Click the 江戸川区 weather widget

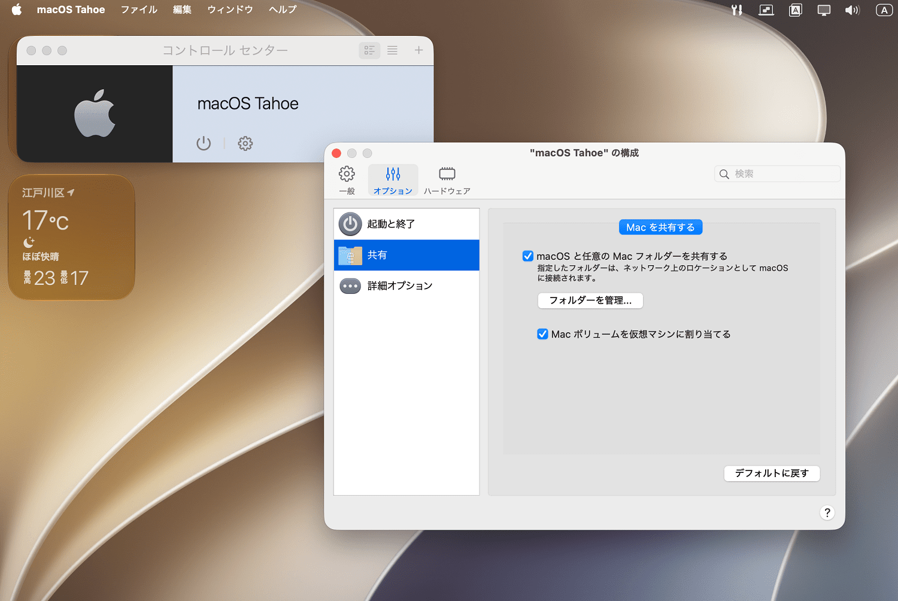(71, 237)
